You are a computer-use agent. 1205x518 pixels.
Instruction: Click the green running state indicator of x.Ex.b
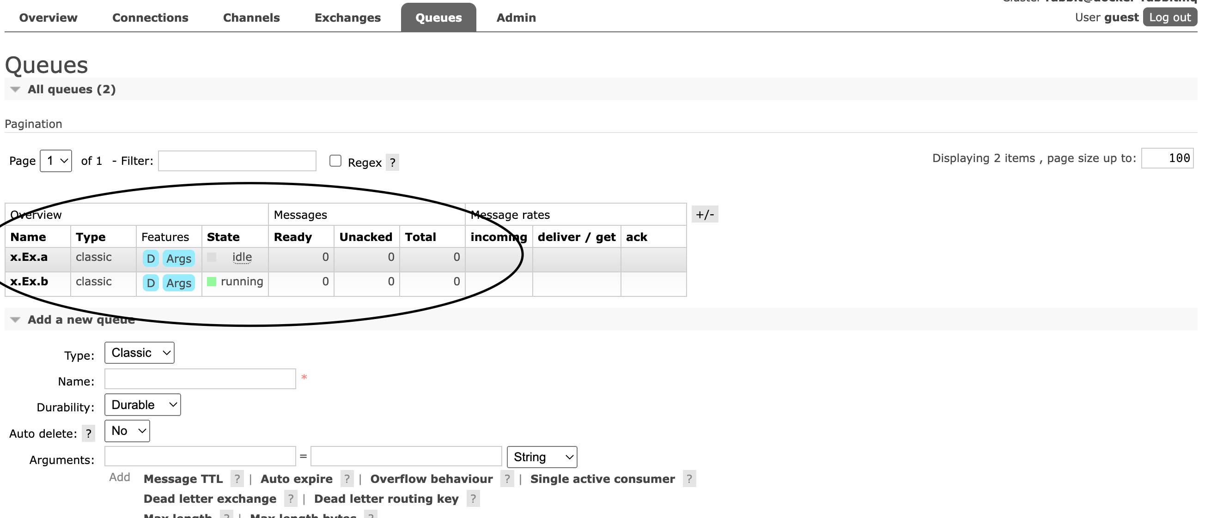coord(212,282)
